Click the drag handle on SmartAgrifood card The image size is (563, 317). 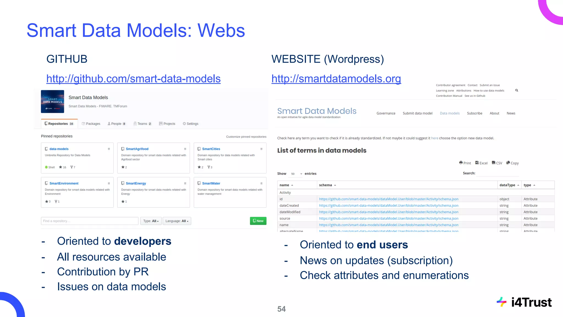[185, 149]
